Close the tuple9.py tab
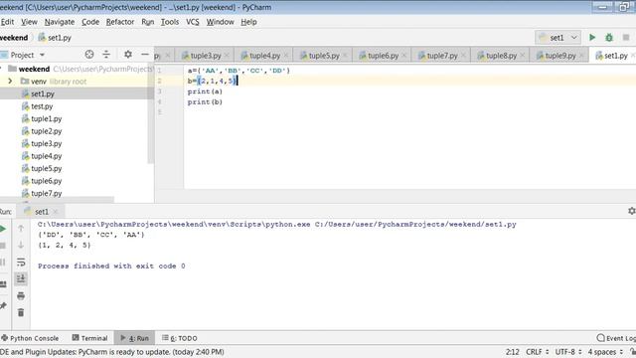The image size is (636, 358). click(x=582, y=56)
